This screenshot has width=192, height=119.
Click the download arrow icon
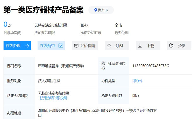[x=140, y=46]
